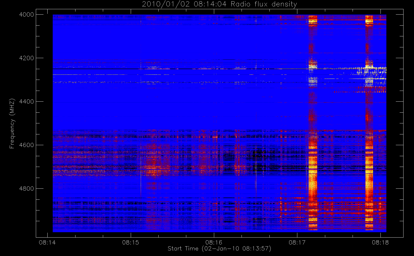Viewport: 414px width, 256px height.
Task: Click the 08:14 time axis label
Action: 47,242
